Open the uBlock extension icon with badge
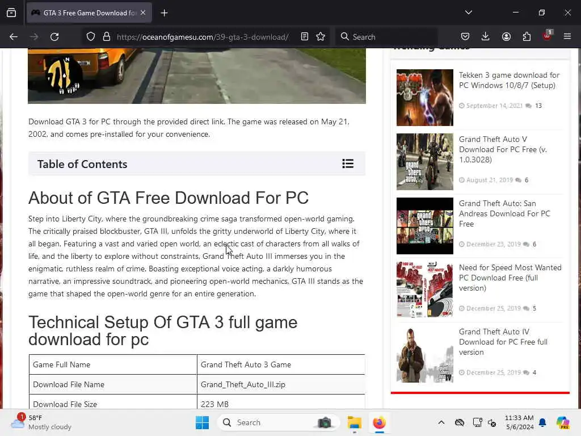The image size is (581, 436). (x=548, y=36)
